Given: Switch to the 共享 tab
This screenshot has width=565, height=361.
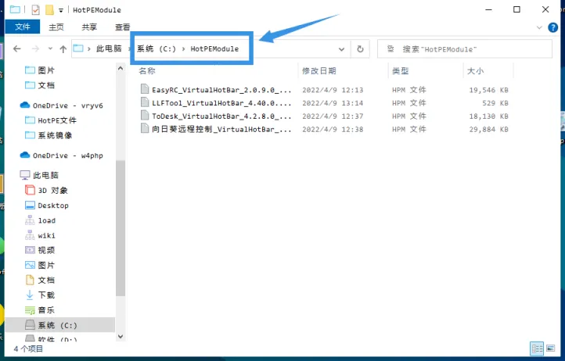Looking at the screenshot, I should pyautogui.click(x=89, y=27).
